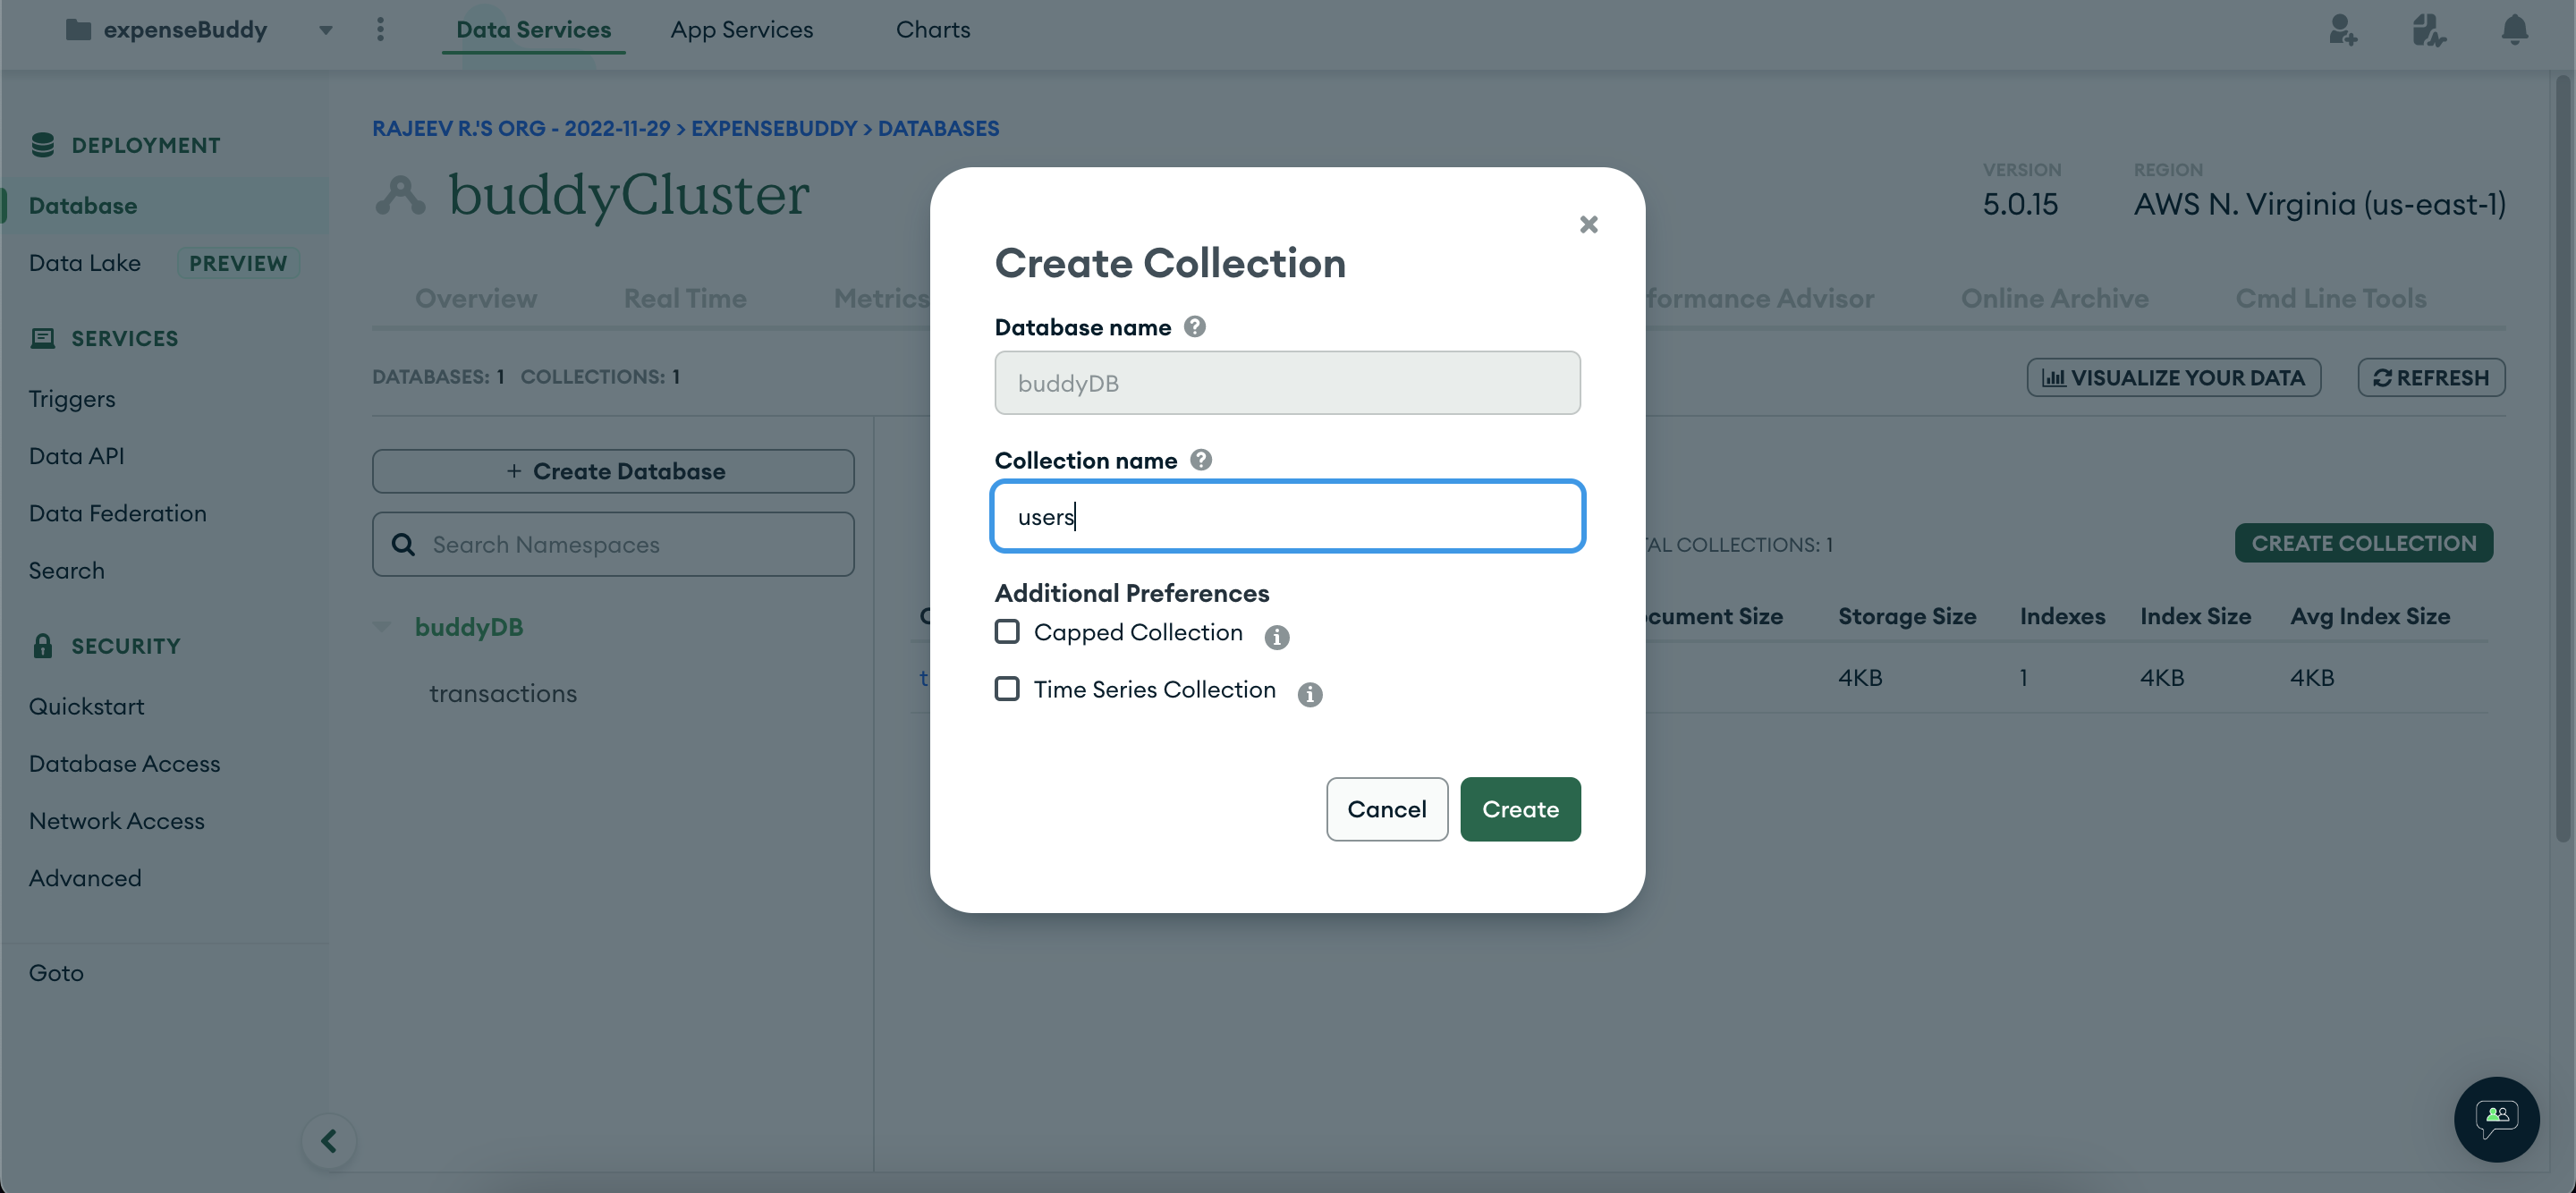Open the Charts tab
Viewport: 2576px width, 1193px height.
click(932, 30)
